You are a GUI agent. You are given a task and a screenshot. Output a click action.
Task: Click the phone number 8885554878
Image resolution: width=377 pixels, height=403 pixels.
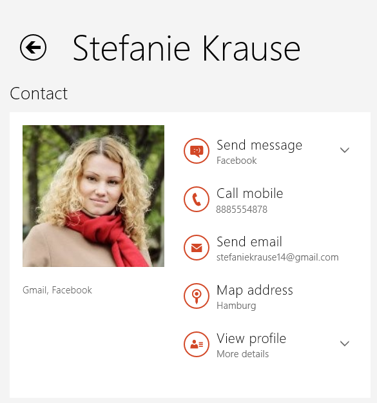tap(242, 210)
